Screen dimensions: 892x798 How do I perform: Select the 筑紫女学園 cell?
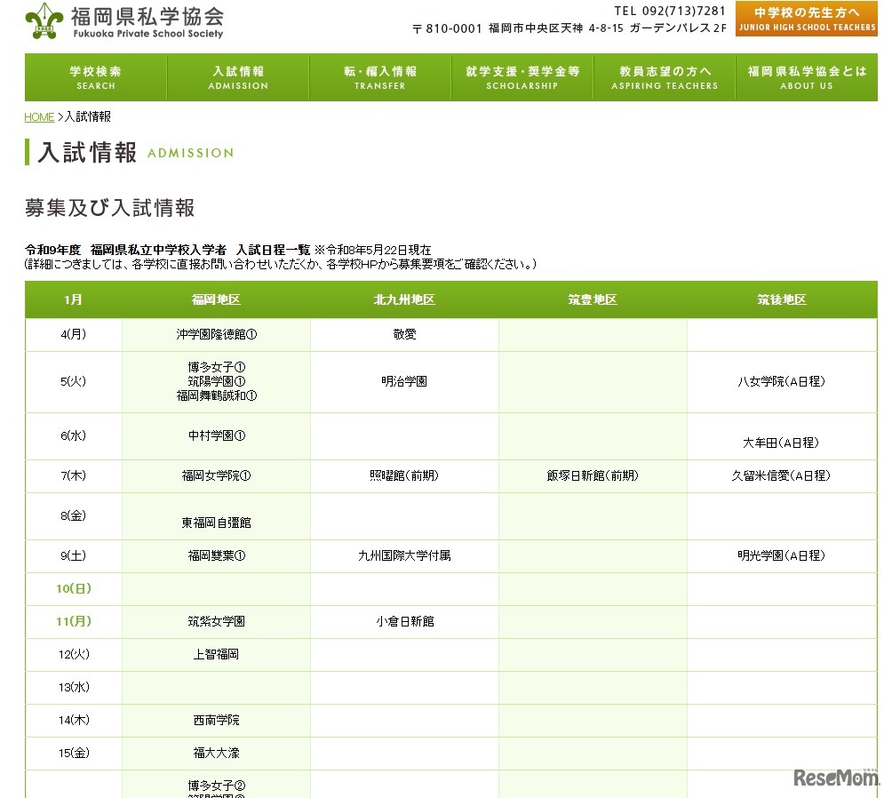(216, 621)
